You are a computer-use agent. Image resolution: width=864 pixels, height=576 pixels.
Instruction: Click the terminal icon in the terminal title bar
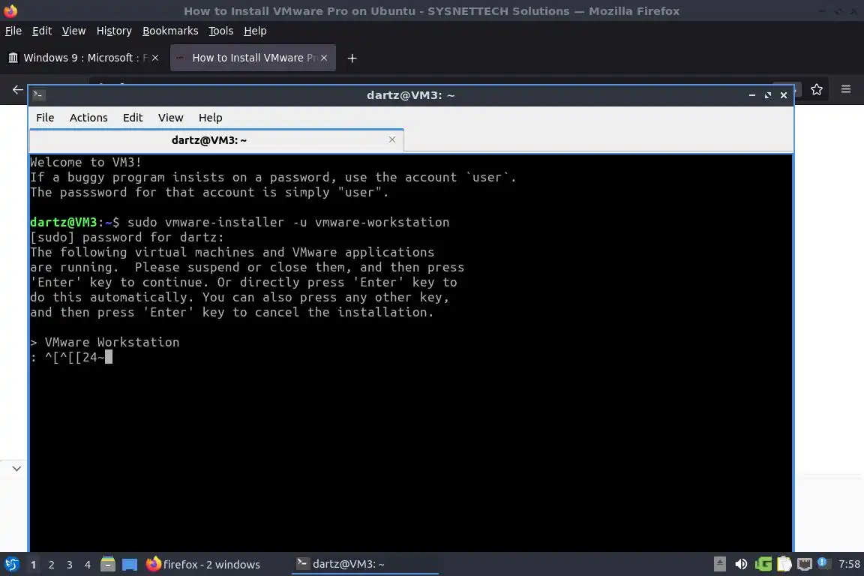point(38,94)
